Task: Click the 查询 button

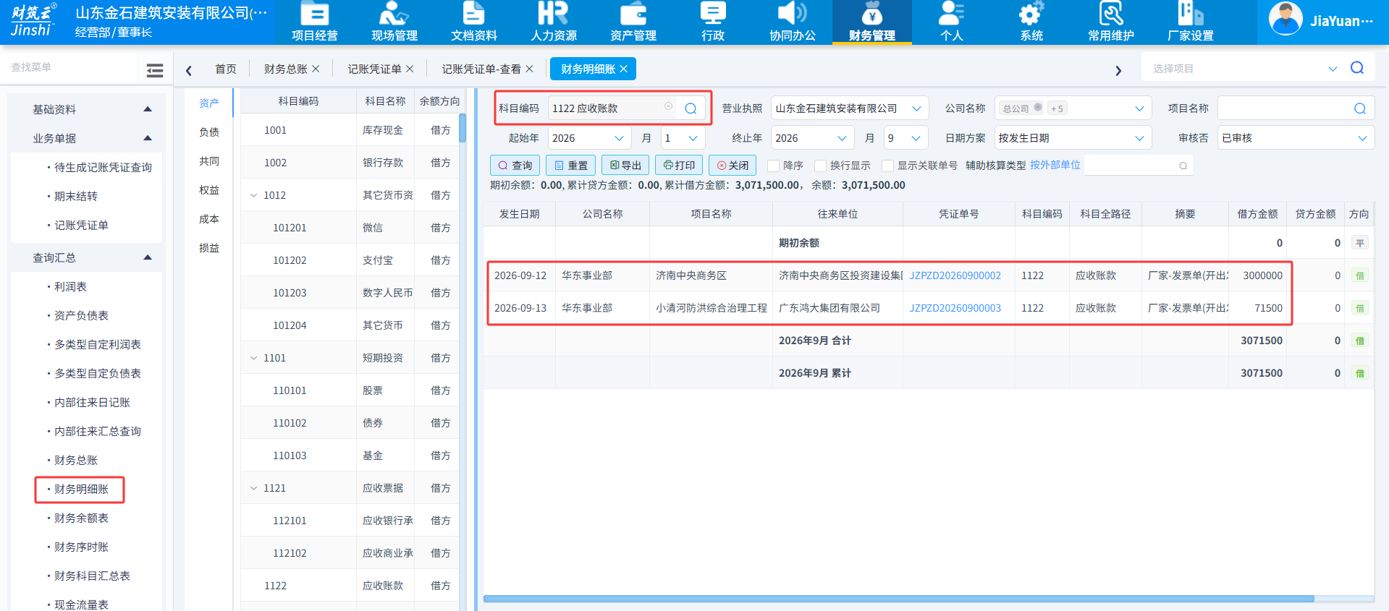Action: (515, 166)
